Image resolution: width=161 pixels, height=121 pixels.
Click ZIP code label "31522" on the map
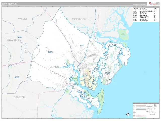[x=107, y=73]
